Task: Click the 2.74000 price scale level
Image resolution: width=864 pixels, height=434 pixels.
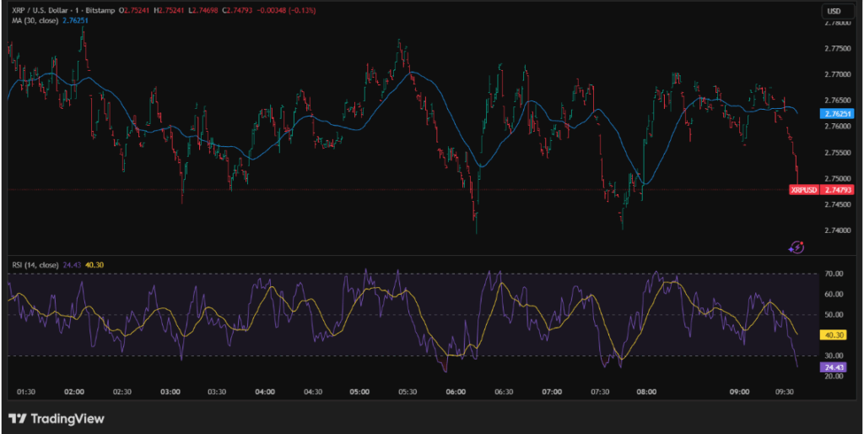Action: 837,231
